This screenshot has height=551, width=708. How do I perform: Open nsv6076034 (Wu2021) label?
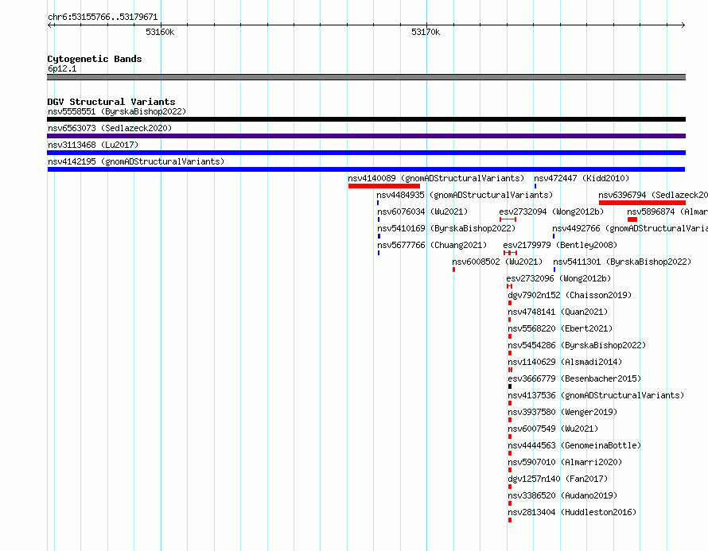point(422,211)
